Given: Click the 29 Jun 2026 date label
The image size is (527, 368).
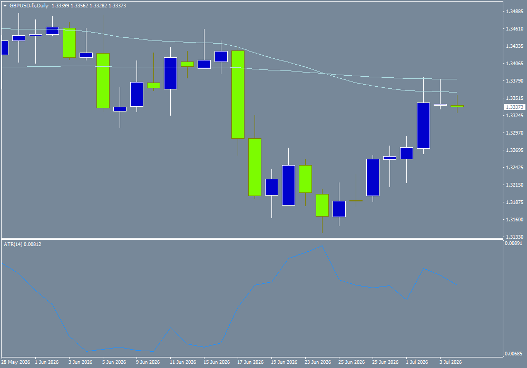Looking at the screenshot, I should 385,362.
